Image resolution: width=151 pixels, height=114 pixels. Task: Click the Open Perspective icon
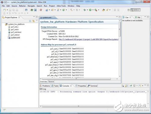(129, 10)
